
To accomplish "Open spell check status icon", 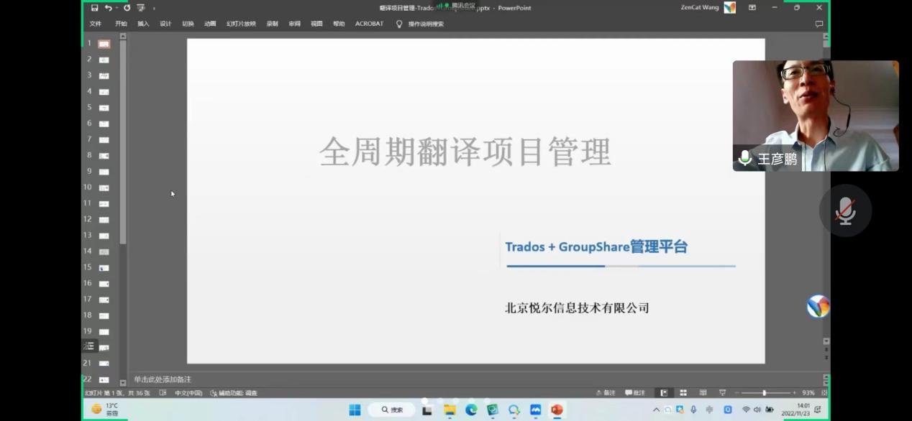I will click(x=163, y=393).
